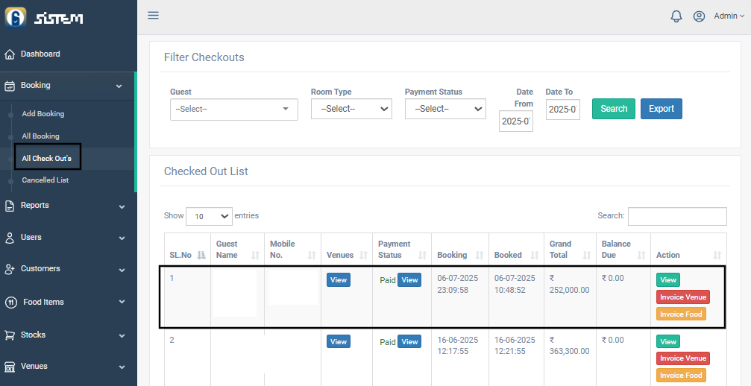Expand the Customers menu chevron
Viewport: 751px width, 386px height.
pyautogui.click(x=122, y=270)
